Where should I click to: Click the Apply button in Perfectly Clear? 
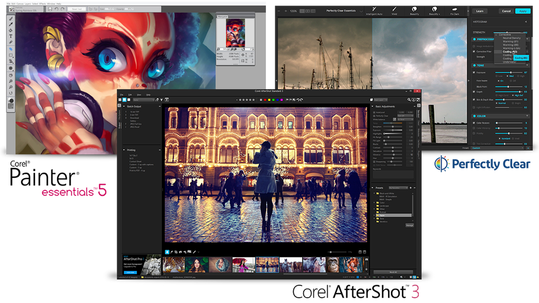(523, 11)
